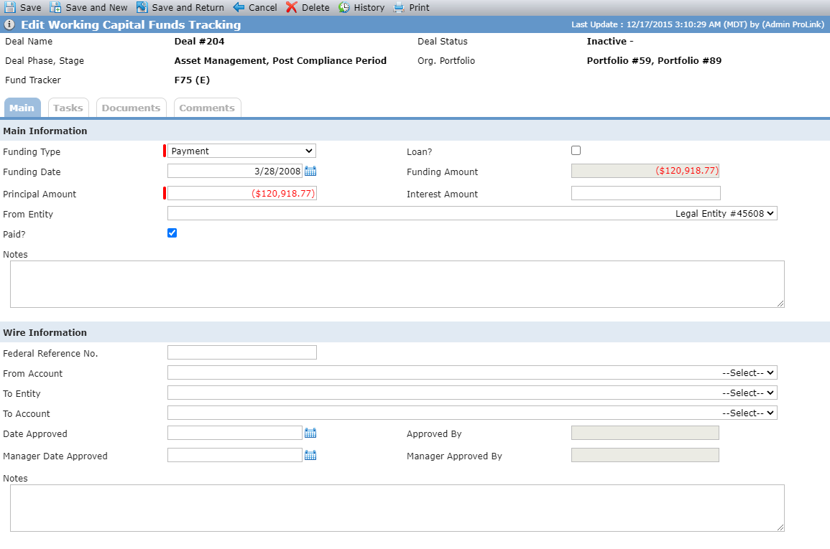Click the Cancel back-arrow icon
This screenshot has width=830, height=549.
click(239, 7)
